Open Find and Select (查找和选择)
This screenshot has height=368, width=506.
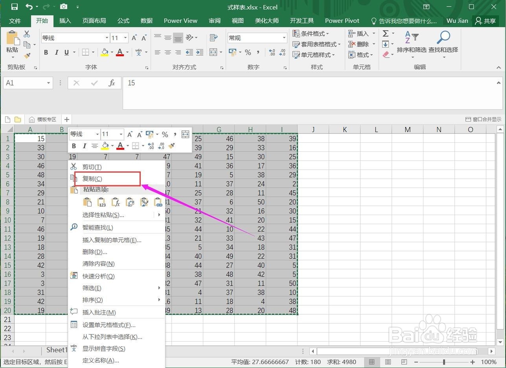[443, 44]
